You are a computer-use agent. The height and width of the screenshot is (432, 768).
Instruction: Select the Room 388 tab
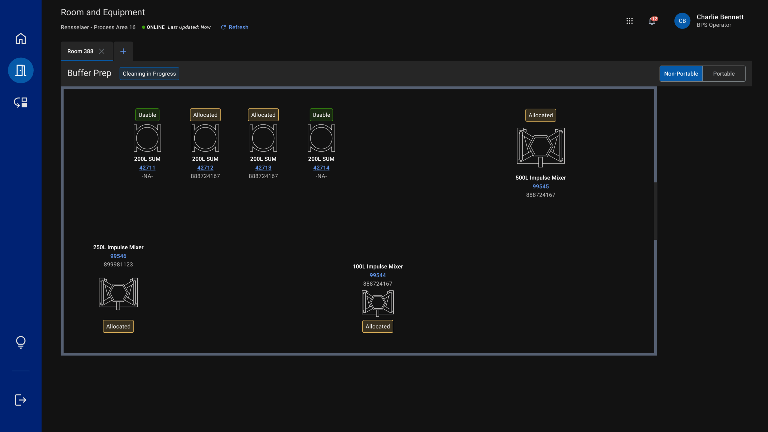pos(80,51)
